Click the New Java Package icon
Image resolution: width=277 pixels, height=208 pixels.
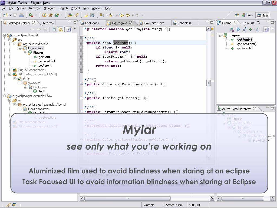(x=51, y=15)
